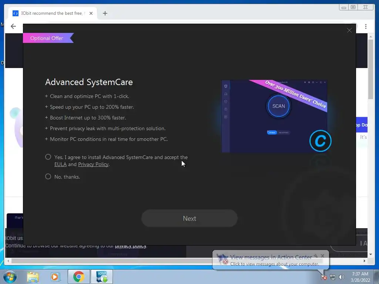Click the vertical scrollbar thumb of the page
Viewport: 379px width, 284px height.
tap(370, 69)
